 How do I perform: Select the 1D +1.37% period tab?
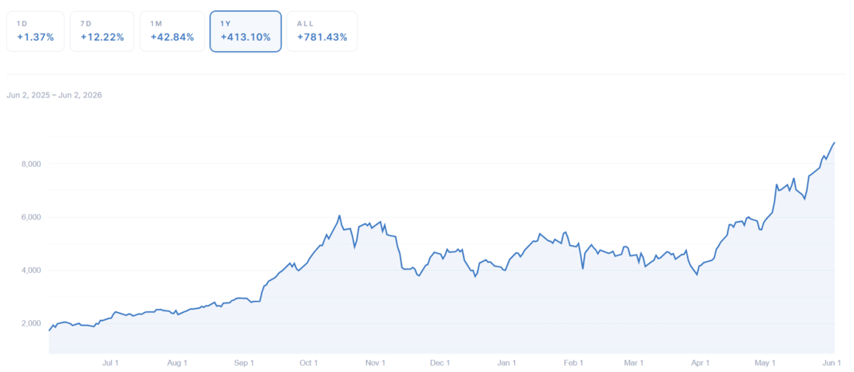35,32
